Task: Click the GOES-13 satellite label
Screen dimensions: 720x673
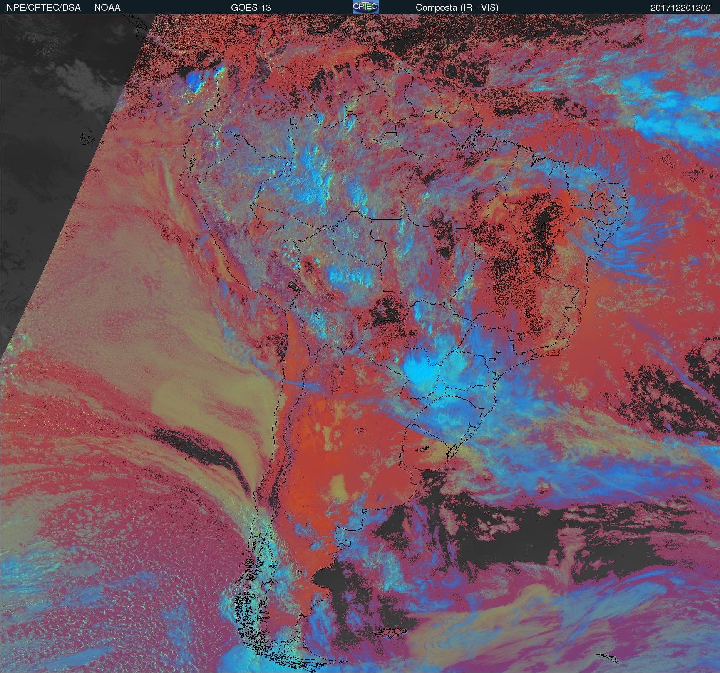Action: (x=251, y=8)
